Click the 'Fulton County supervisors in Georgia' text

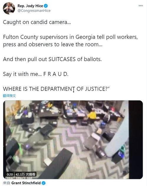49,37
